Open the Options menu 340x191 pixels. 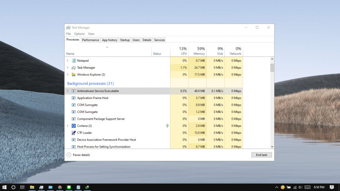(79, 34)
